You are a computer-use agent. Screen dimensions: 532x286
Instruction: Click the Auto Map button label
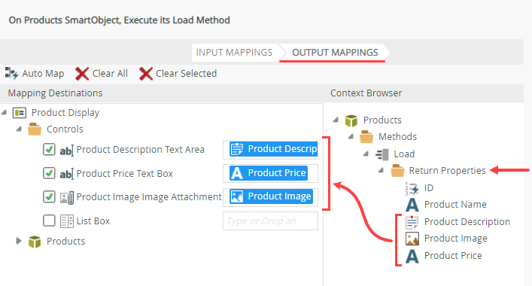click(x=43, y=74)
